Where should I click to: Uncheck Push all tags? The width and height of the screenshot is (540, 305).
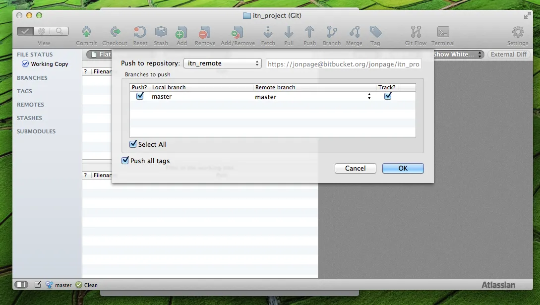[125, 161]
